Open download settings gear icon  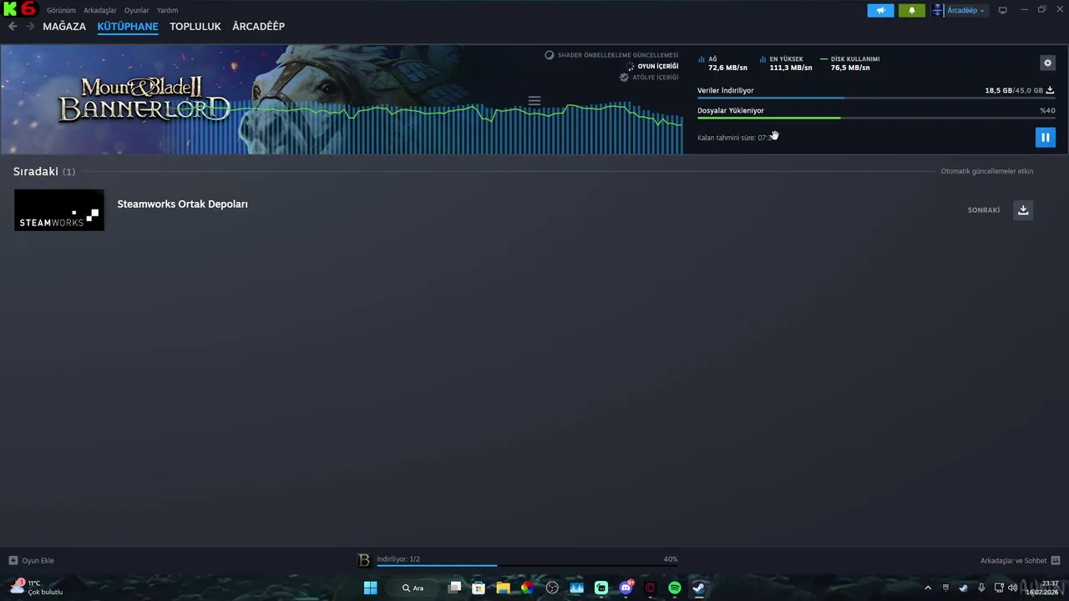pyautogui.click(x=1047, y=63)
